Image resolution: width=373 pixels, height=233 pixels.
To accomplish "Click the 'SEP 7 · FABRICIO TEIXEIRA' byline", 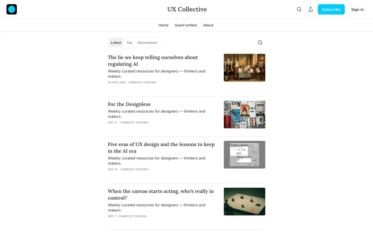I will click(127, 216).
